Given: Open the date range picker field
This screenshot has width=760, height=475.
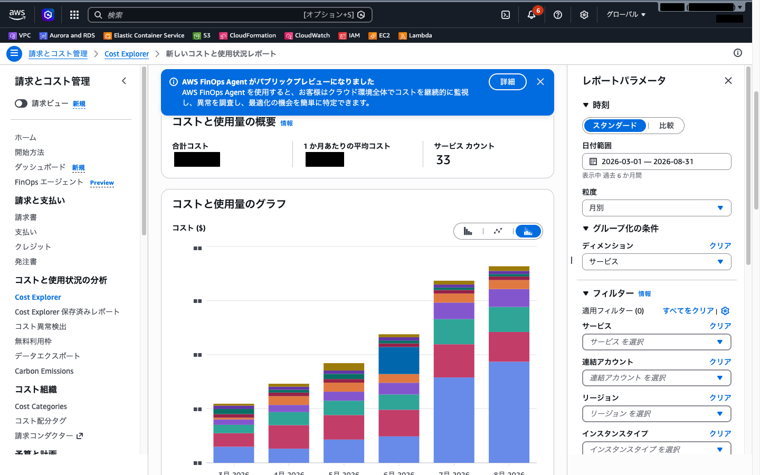Looking at the screenshot, I should [657, 161].
